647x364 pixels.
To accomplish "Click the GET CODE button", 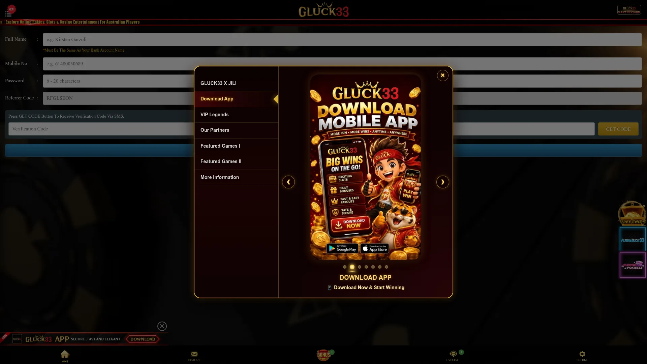I will click(618, 129).
